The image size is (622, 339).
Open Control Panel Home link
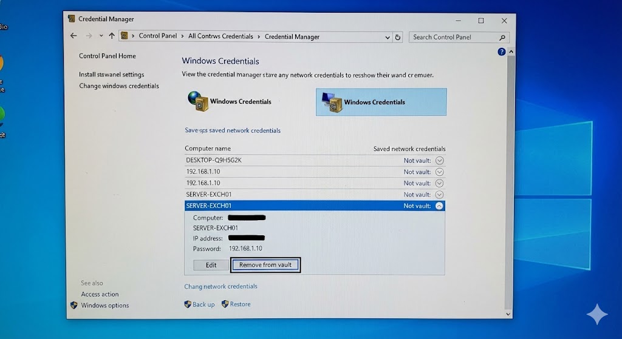[107, 56]
